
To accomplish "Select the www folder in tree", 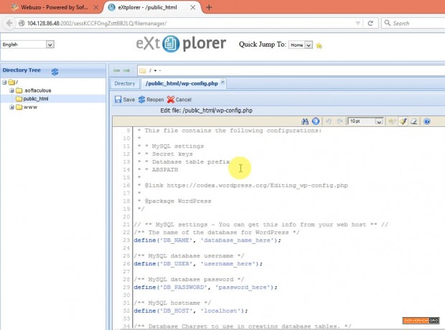I will point(30,108).
